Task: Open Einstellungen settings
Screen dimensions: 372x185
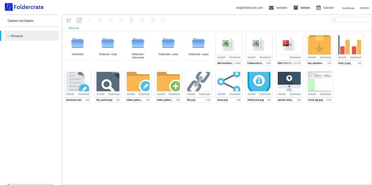Action: [349, 8]
